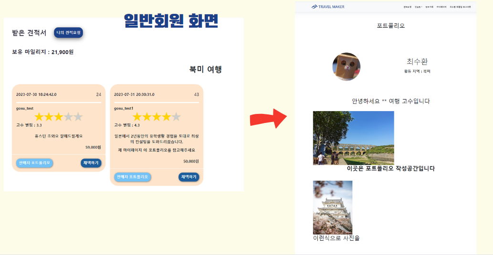Screen dimensions: 493x255
Task: Click the third star of gosu_test rating
Action: (x=59, y=117)
